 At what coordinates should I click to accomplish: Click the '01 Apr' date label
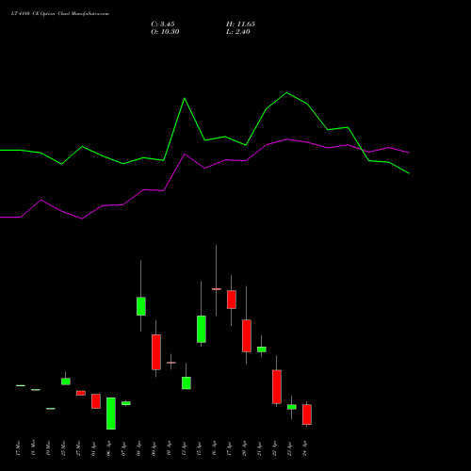pyautogui.click(x=93, y=448)
